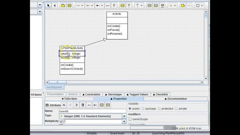Image resolution: width=240 pixels, height=135 pixels.
Task: Click the diagram scroll-right arrow
Action: tap(202, 82)
